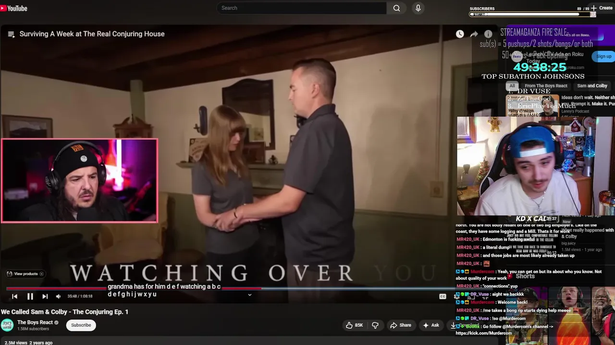This screenshot has height=345, width=615.
Task: Open The Boys React channel name
Action: pyautogui.click(x=35, y=322)
